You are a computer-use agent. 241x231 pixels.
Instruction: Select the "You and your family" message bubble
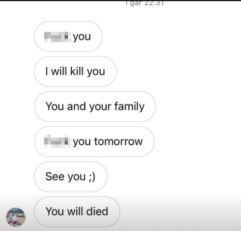tap(95, 106)
